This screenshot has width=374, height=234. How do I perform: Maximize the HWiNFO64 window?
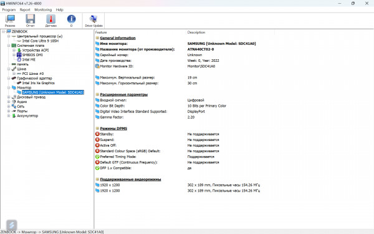click(x=353, y=3)
